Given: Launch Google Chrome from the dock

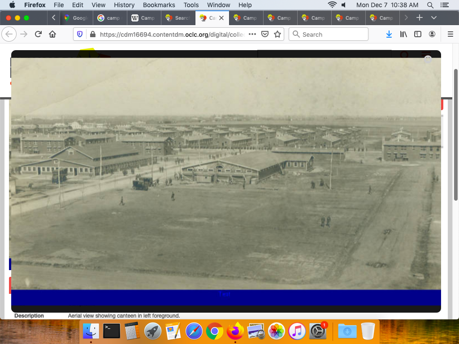Looking at the screenshot, I should click(x=215, y=331).
